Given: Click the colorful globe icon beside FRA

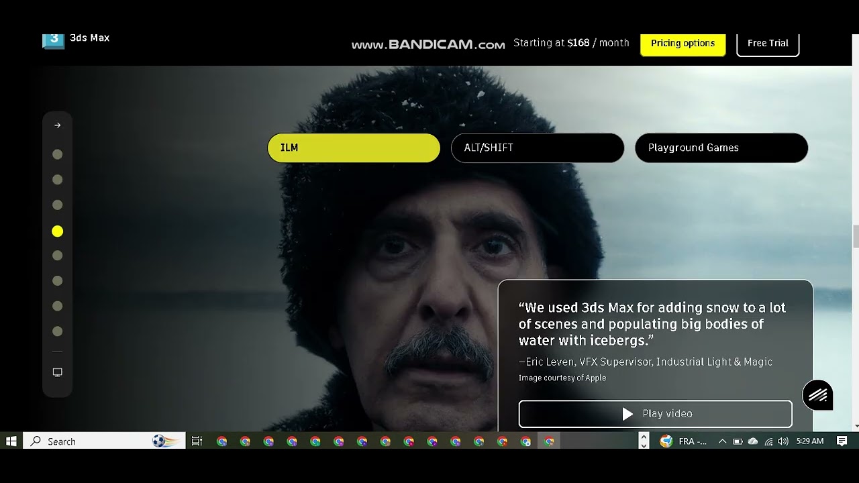Looking at the screenshot, I should pos(666,441).
